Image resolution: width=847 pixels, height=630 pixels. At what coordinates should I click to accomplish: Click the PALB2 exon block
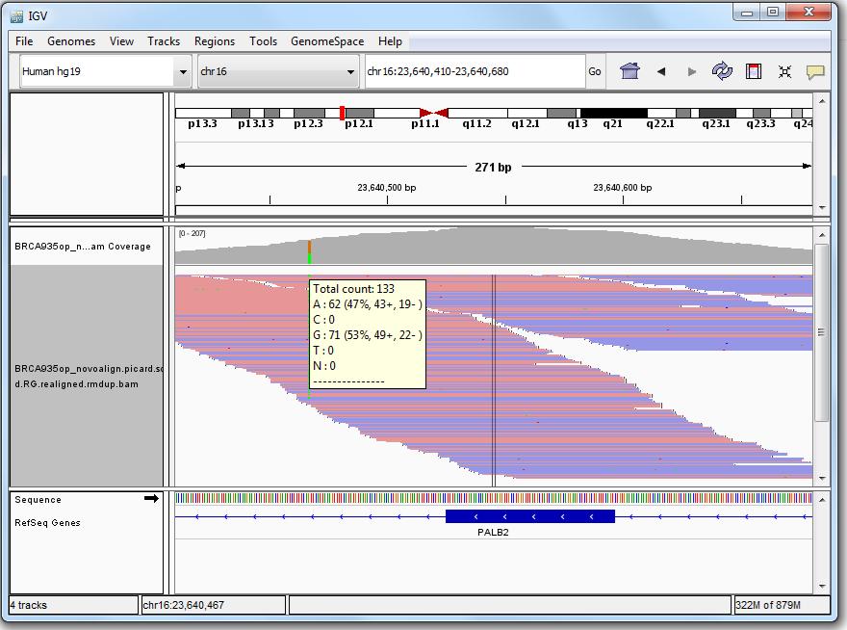coord(530,516)
